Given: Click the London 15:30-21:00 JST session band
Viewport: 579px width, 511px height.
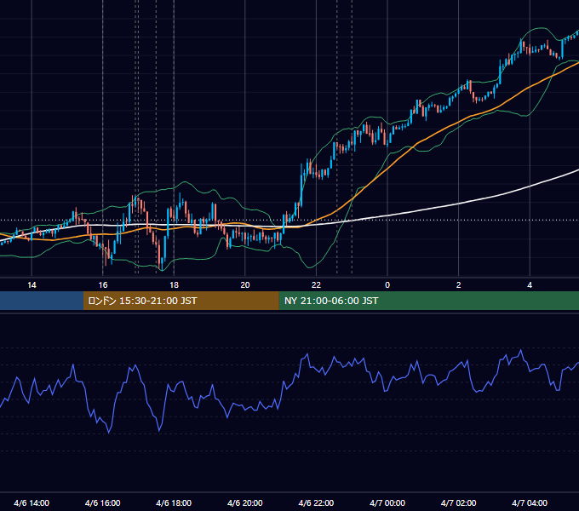Looking at the screenshot, I should pyautogui.click(x=181, y=301).
